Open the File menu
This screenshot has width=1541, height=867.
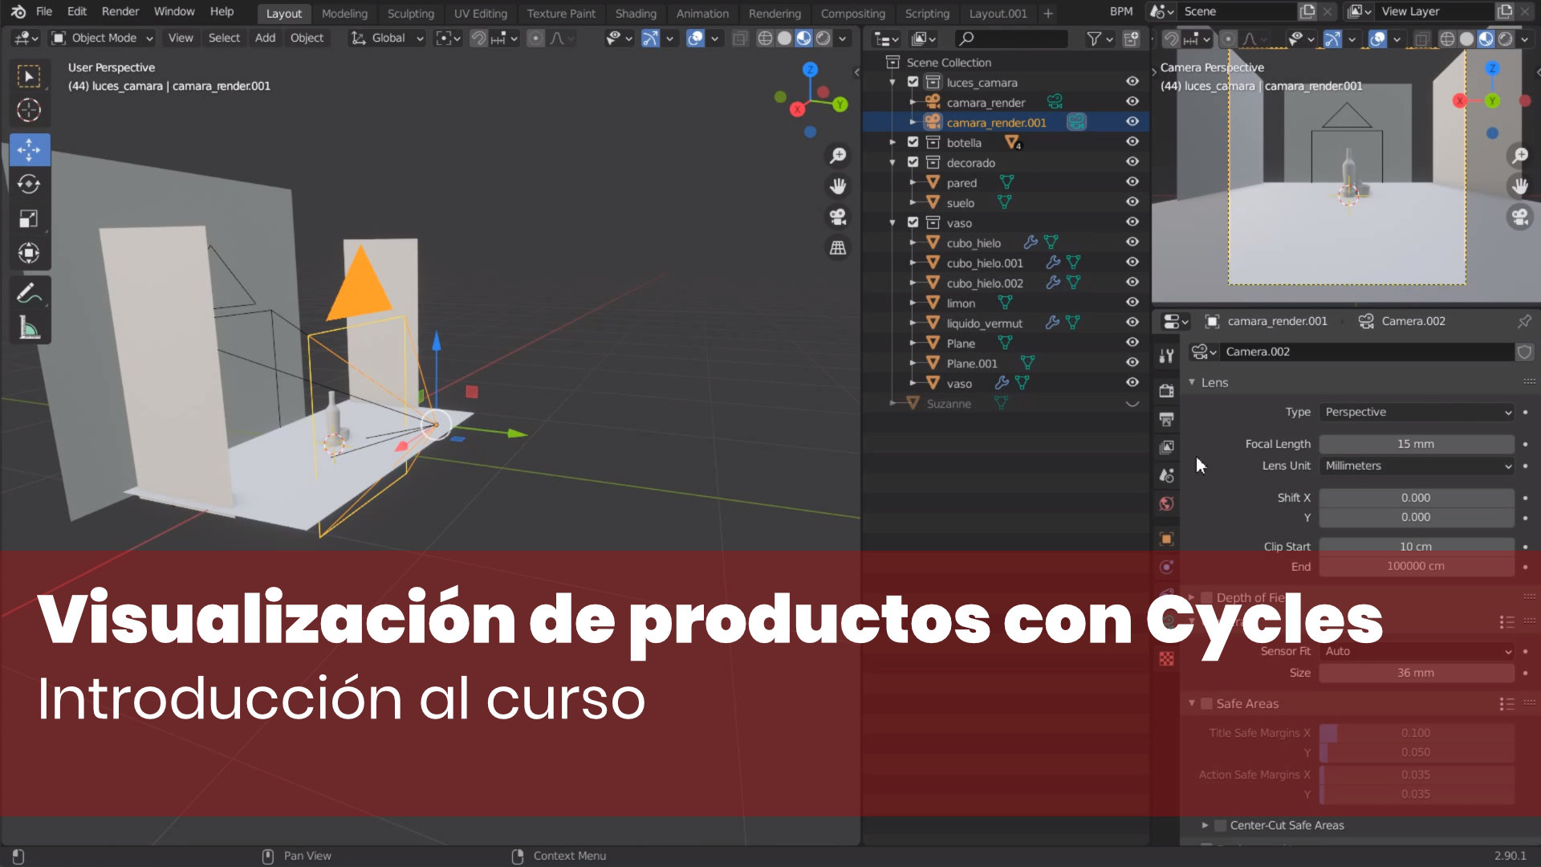[x=44, y=12]
